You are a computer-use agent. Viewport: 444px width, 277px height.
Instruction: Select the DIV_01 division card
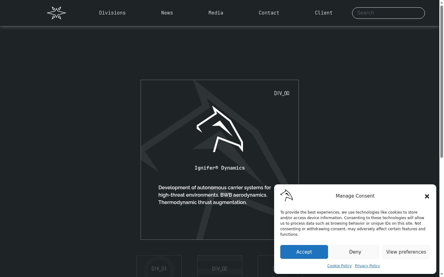pos(159,266)
